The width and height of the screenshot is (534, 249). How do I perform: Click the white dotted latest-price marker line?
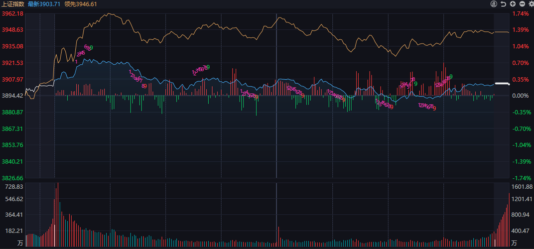point(502,84)
